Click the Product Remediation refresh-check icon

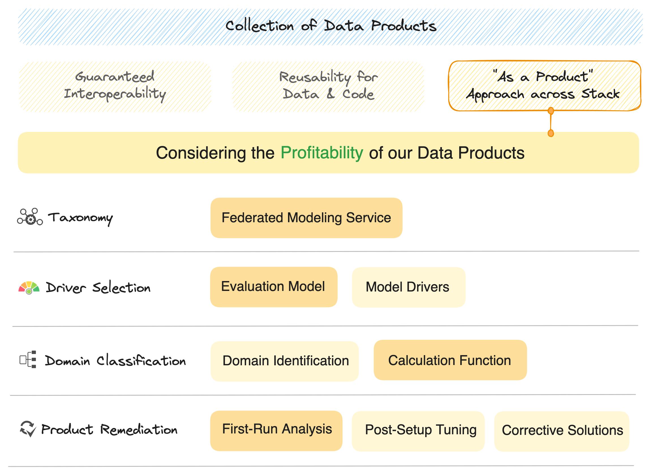click(x=28, y=429)
